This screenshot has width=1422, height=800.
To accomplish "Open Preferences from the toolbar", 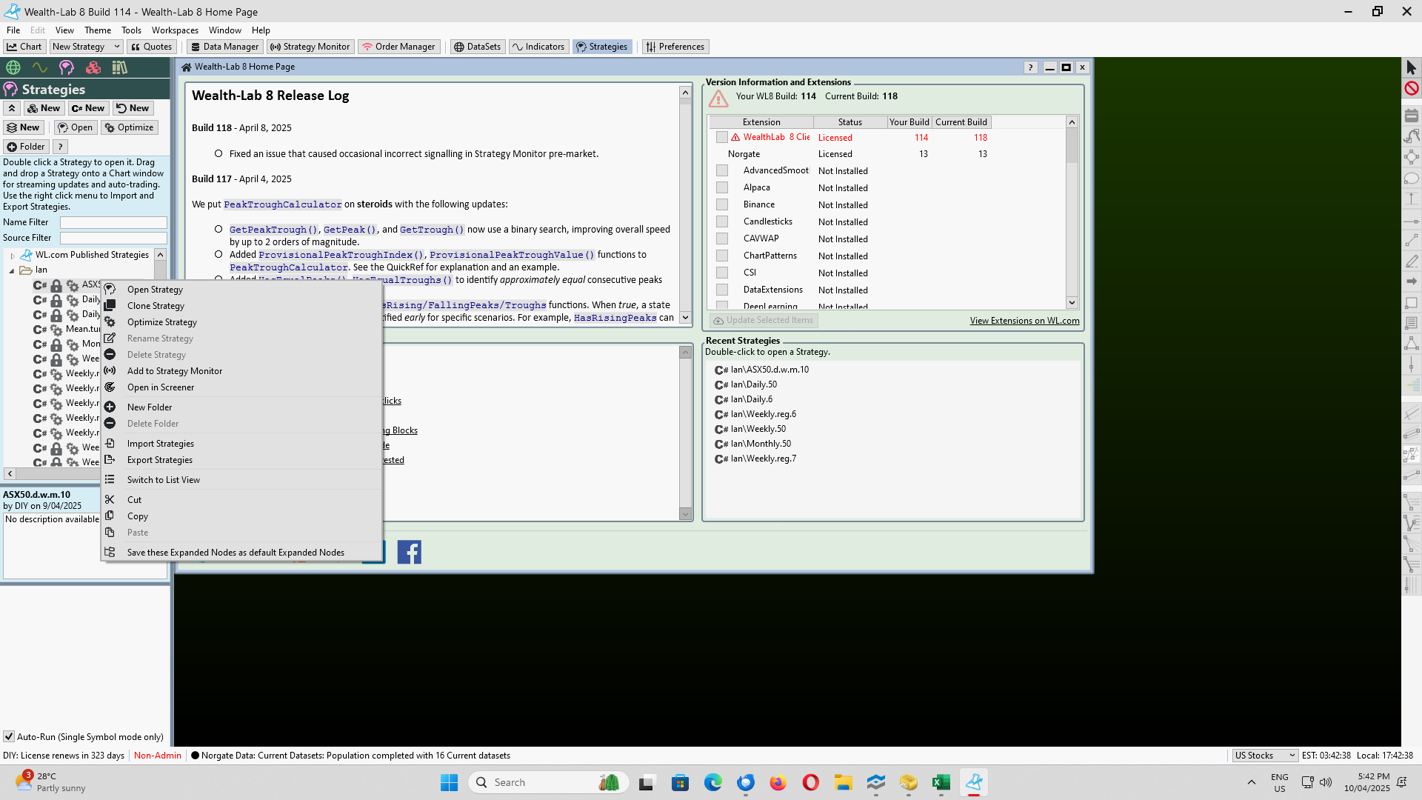I will coord(675,47).
